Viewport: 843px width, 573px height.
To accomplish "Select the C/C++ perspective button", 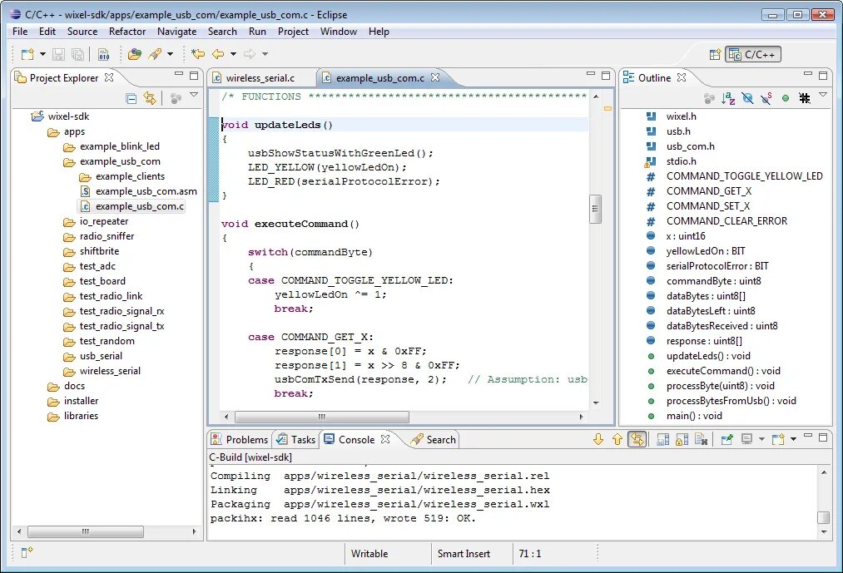I will pyautogui.click(x=753, y=54).
